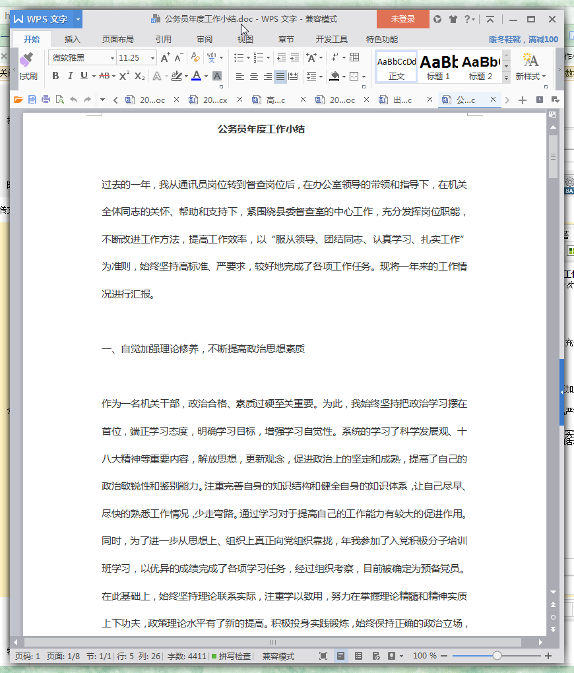Click the open folder icon
Image resolution: width=574 pixels, height=673 pixels.
point(18,100)
